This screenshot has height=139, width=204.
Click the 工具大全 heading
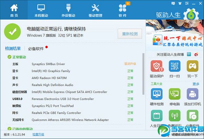pos(156,84)
